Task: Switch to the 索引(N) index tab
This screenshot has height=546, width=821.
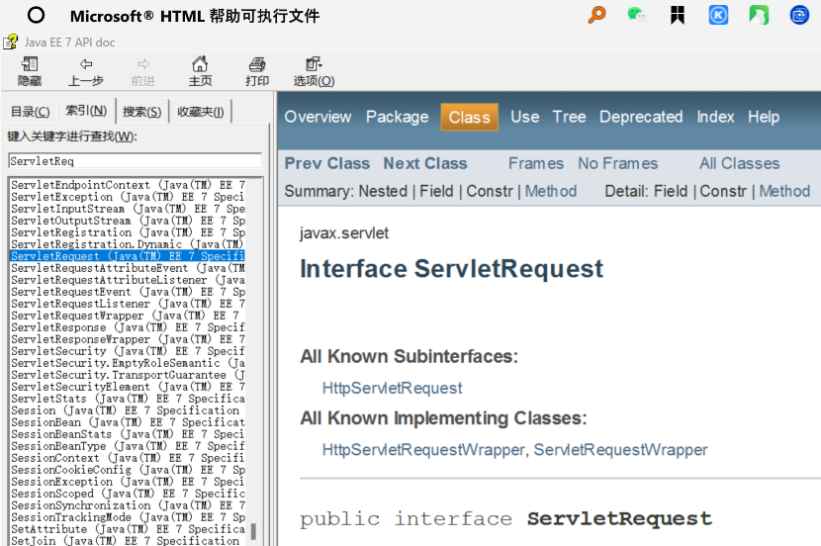Action: click(86, 111)
